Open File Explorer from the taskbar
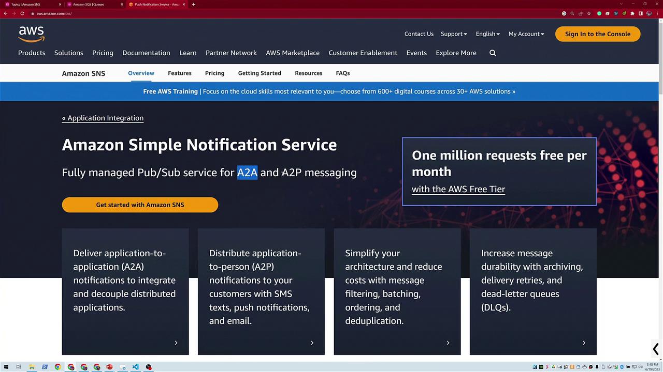 tap(32, 367)
